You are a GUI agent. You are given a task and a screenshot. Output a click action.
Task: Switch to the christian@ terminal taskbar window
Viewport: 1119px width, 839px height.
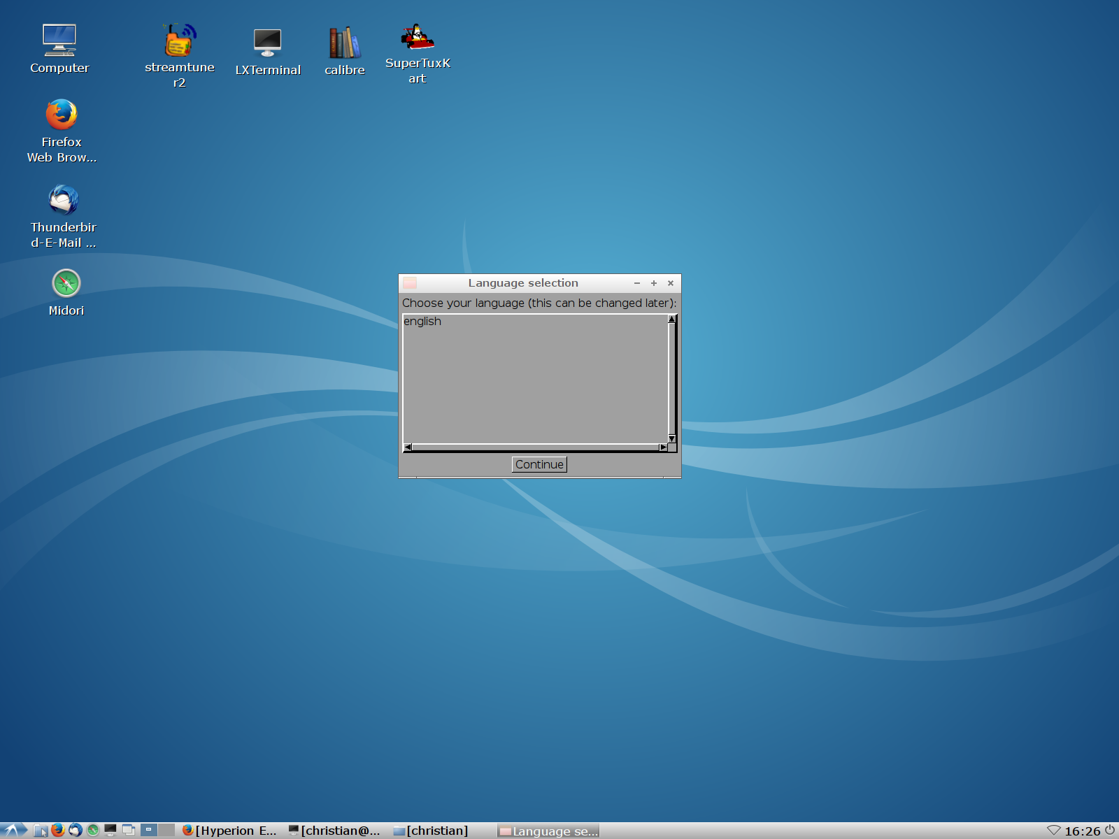pyautogui.click(x=334, y=830)
